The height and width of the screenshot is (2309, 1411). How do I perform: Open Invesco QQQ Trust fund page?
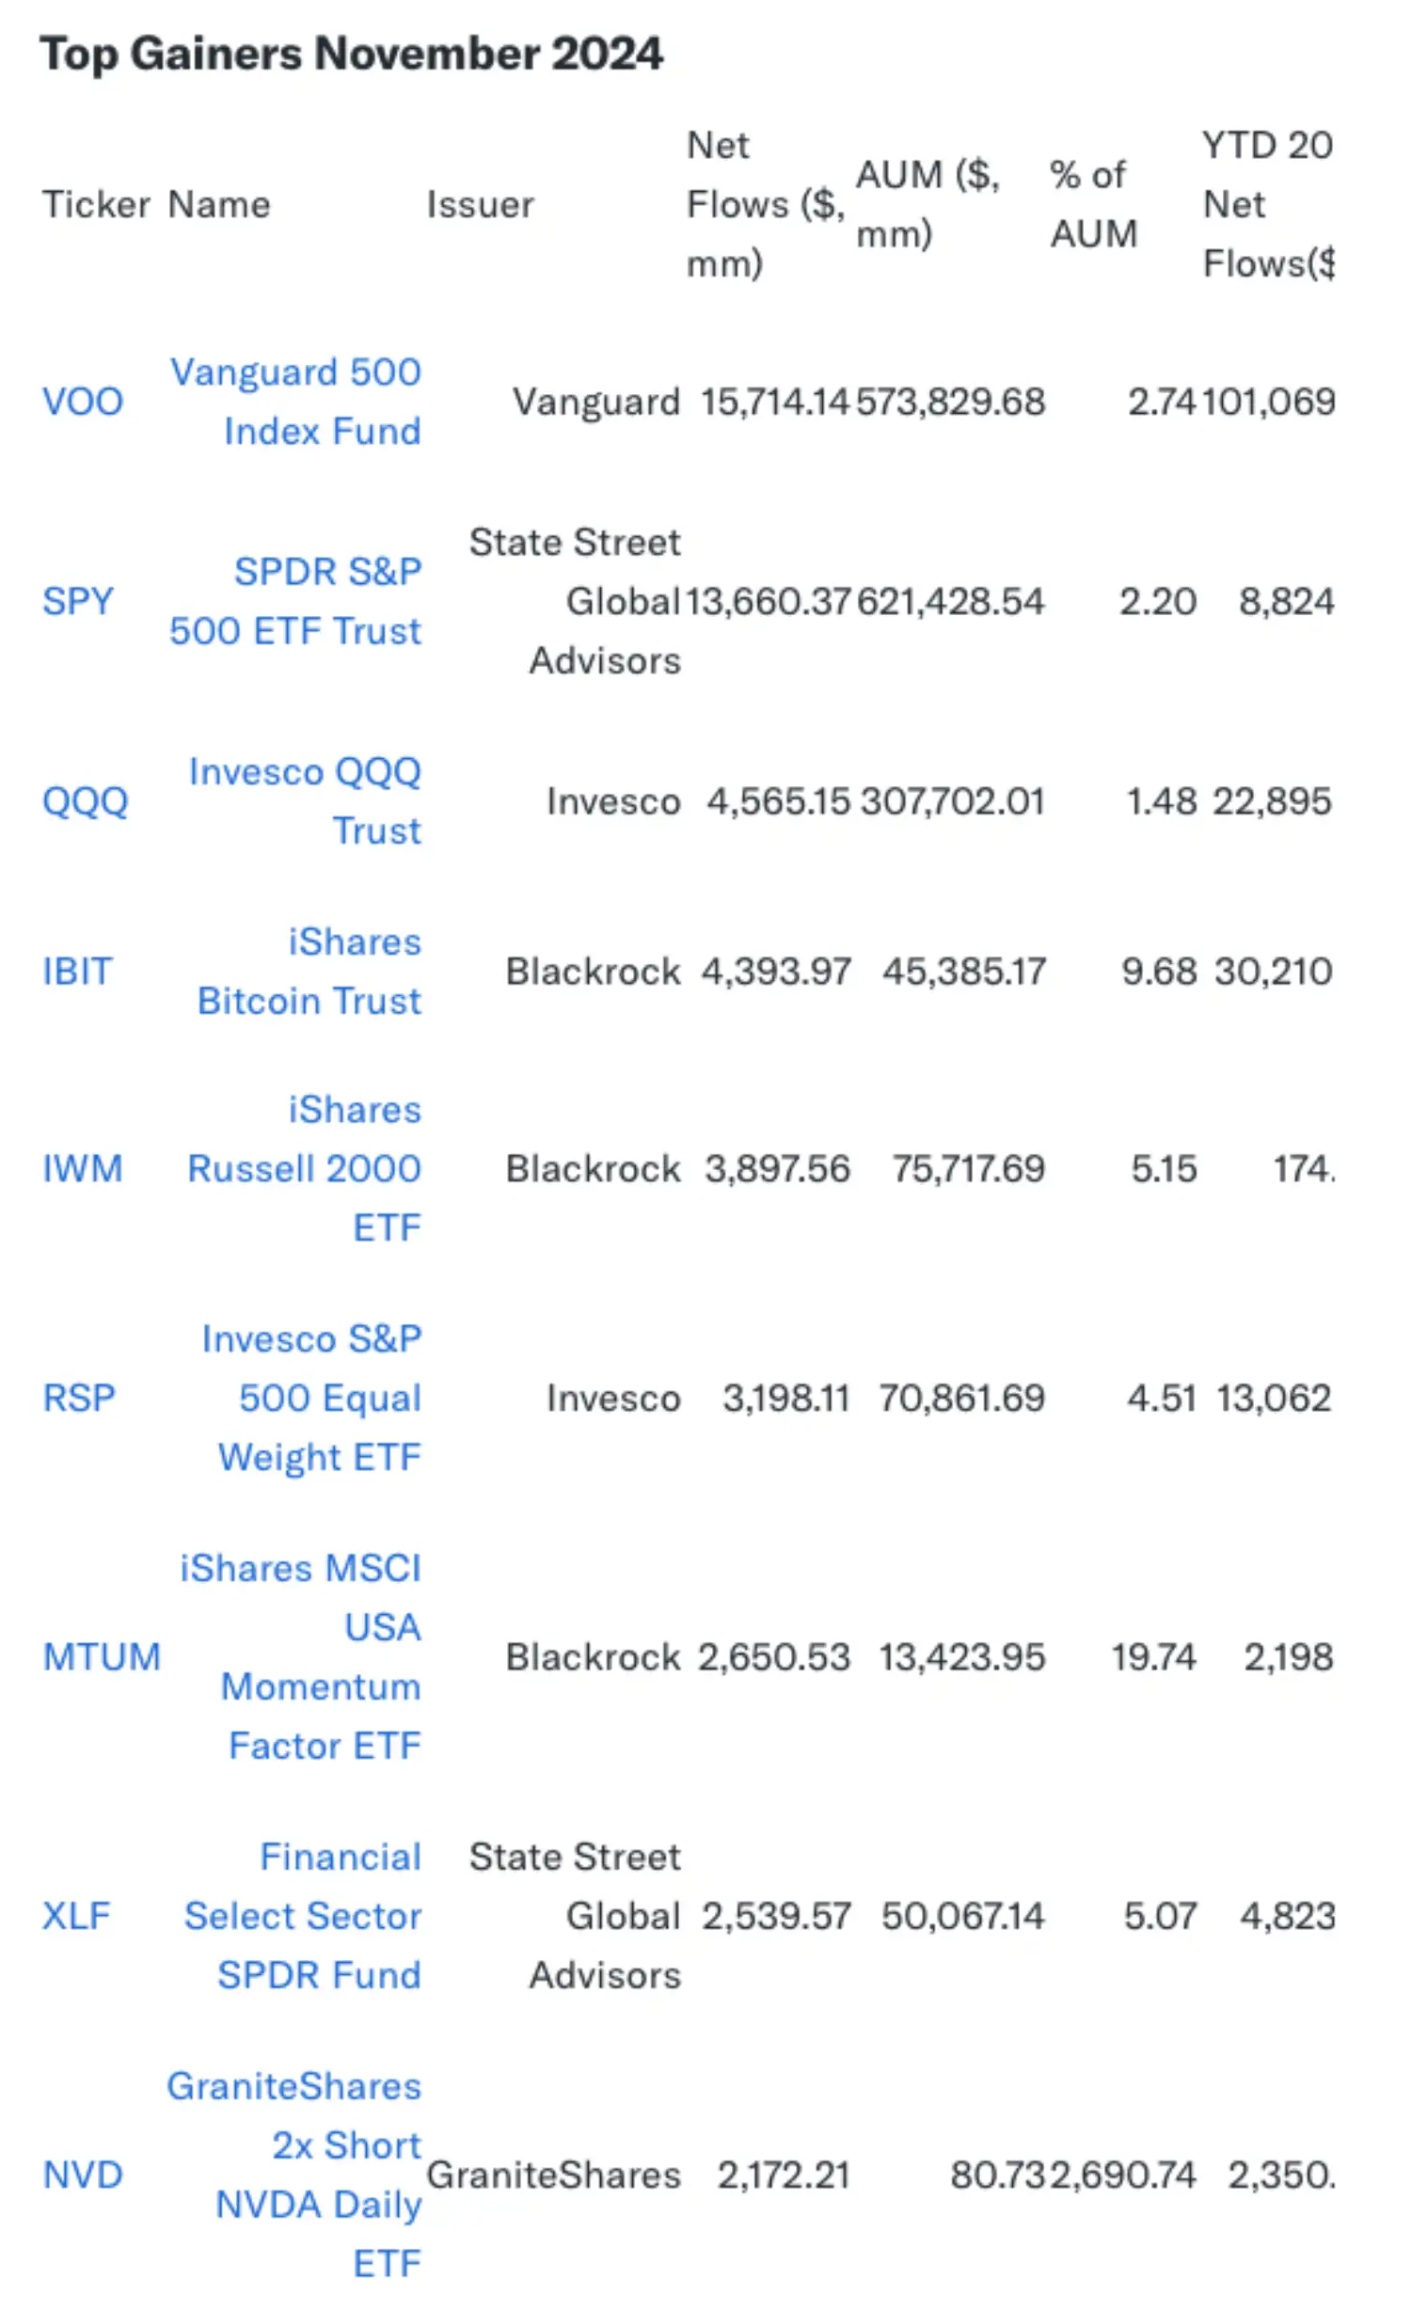(x=305, y=801)
